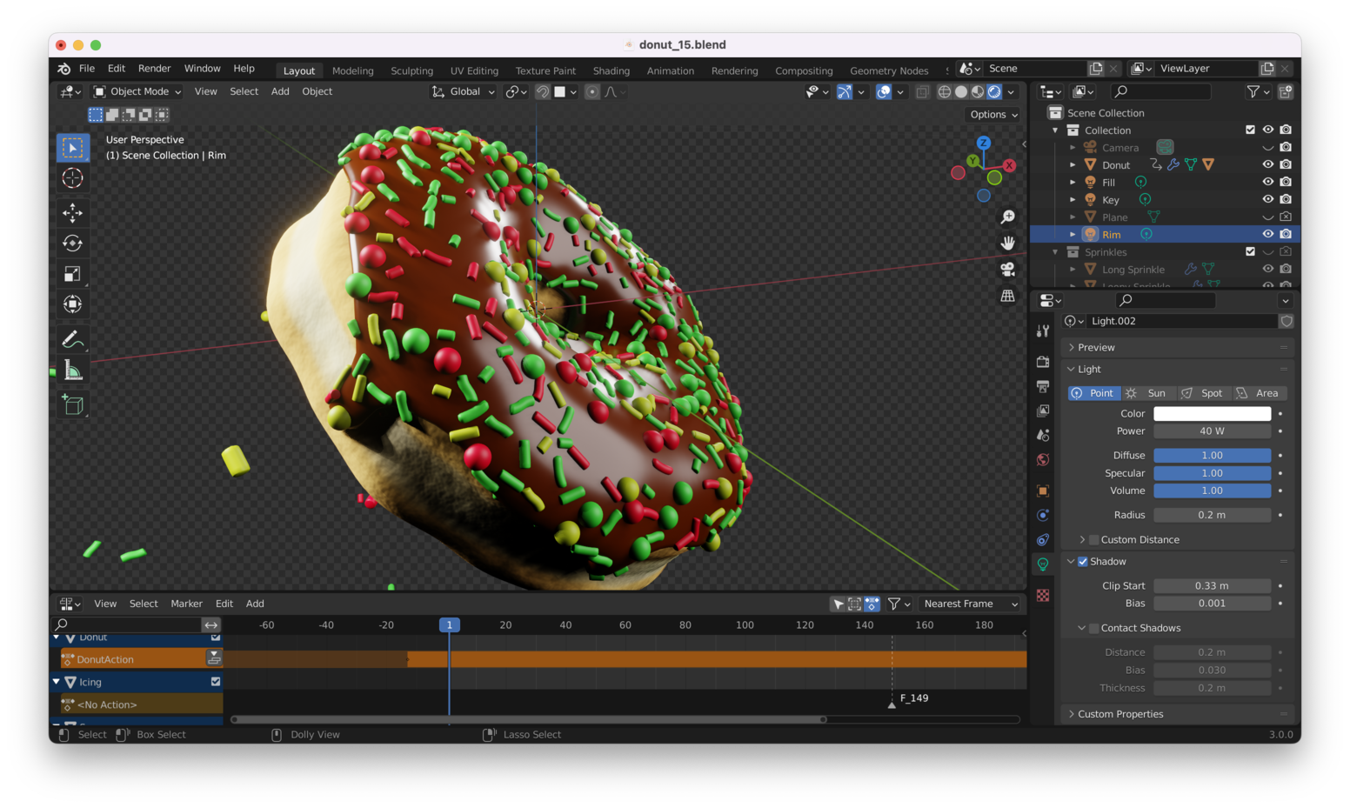This screenshot has height=808, width=1350.
Task: Choose the Area light type
Action: pos(1258,393)
